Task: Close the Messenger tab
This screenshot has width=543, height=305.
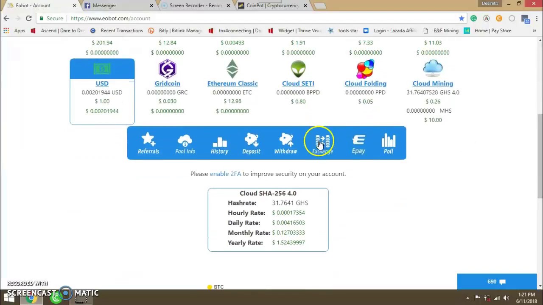Action: click(151, 6)
